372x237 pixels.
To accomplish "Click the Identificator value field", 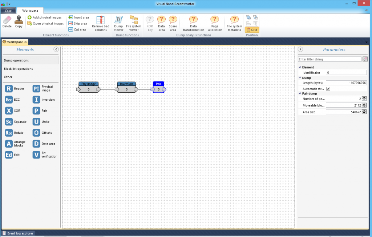I will click(346, 73).
